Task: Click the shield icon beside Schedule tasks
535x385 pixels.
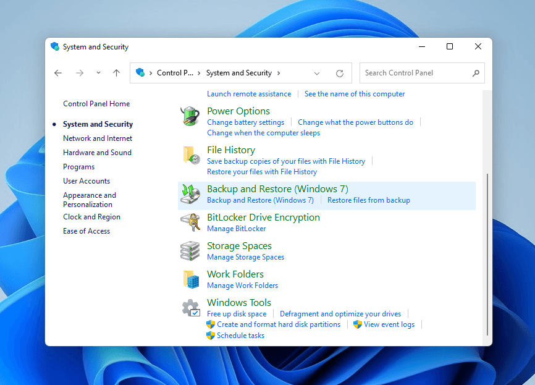Action: (211, 336)
